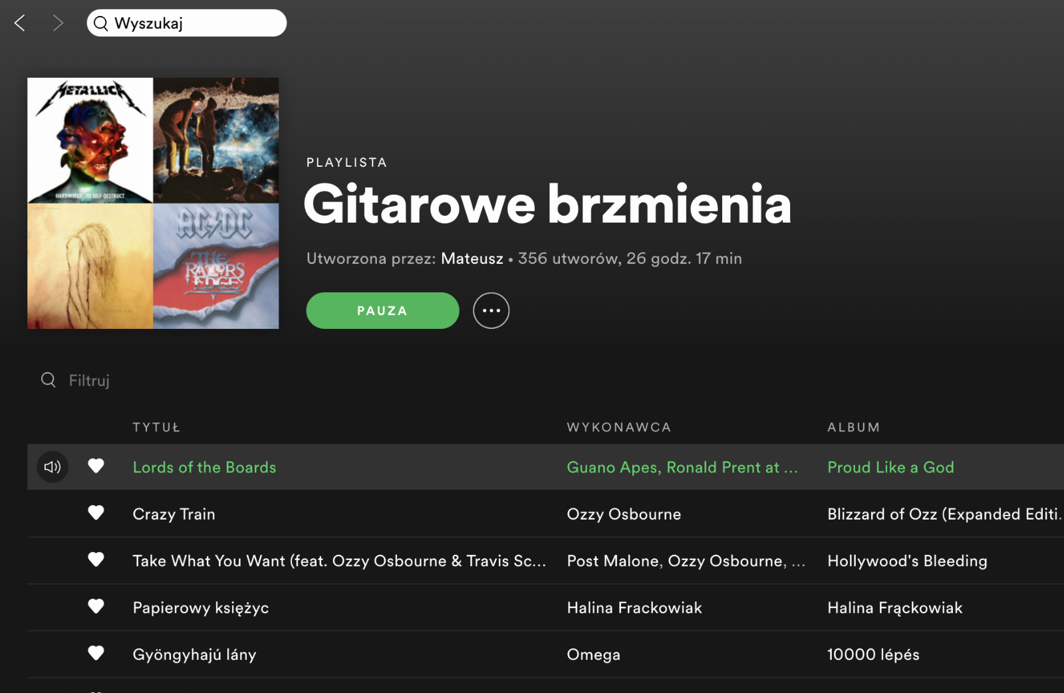The image size is (1064, 693).
Task: Toggle heart for Papierowy księżyc
Action: click(x=96, y=607)
